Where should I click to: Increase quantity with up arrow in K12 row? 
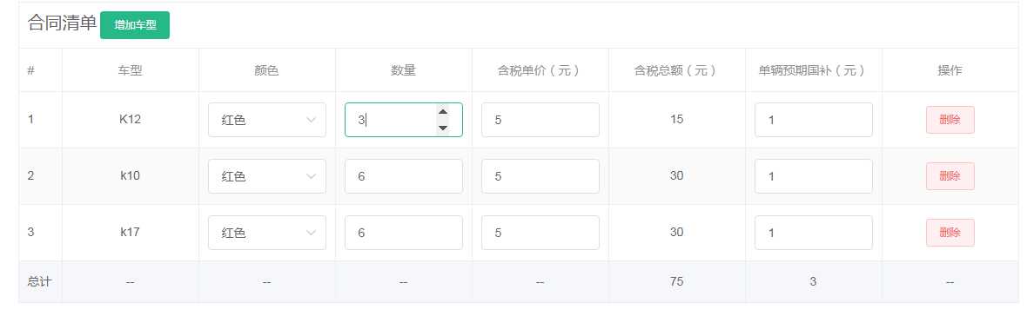click(x=443, y=112)
